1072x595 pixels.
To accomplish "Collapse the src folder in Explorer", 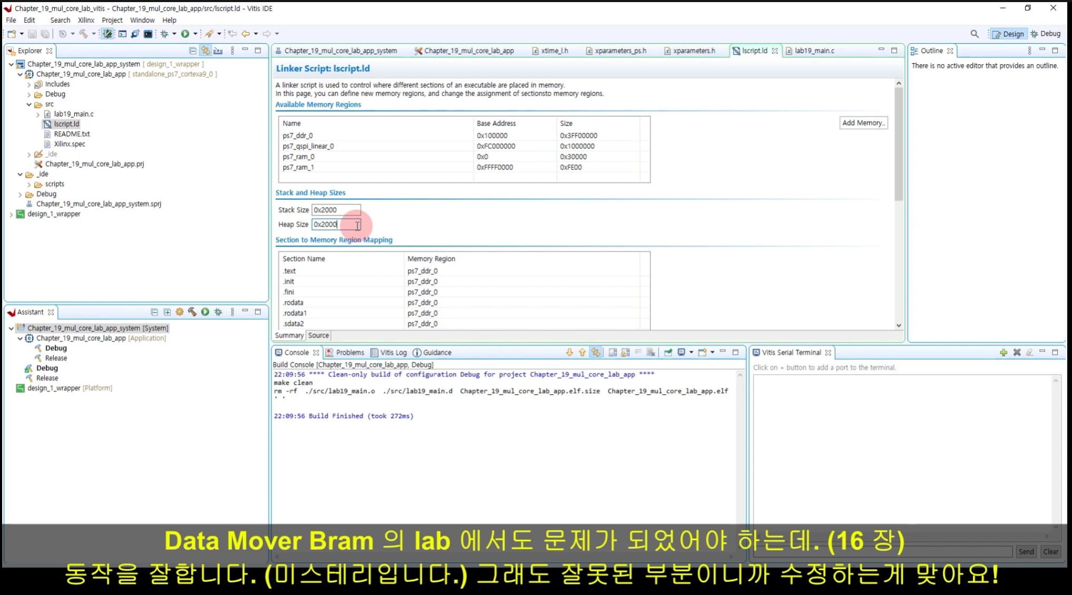I will (29, 104).
